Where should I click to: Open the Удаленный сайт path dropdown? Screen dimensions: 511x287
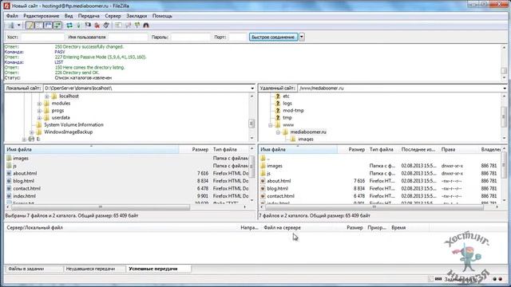point(505,88)
